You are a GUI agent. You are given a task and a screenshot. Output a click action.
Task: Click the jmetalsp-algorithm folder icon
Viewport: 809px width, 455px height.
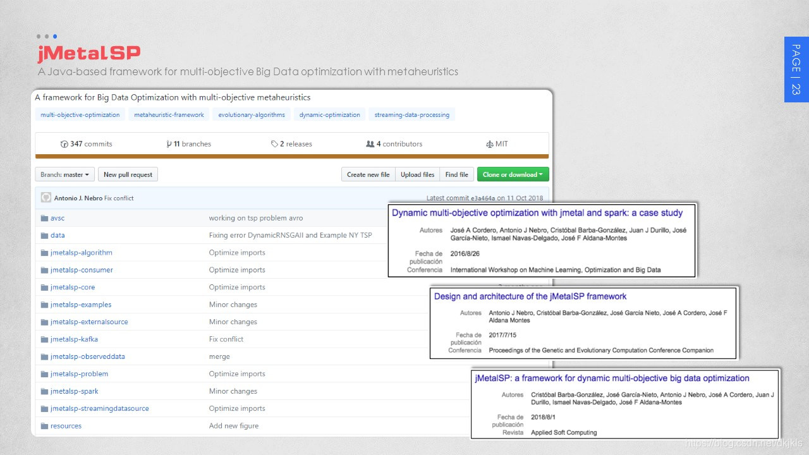(44, 253)
